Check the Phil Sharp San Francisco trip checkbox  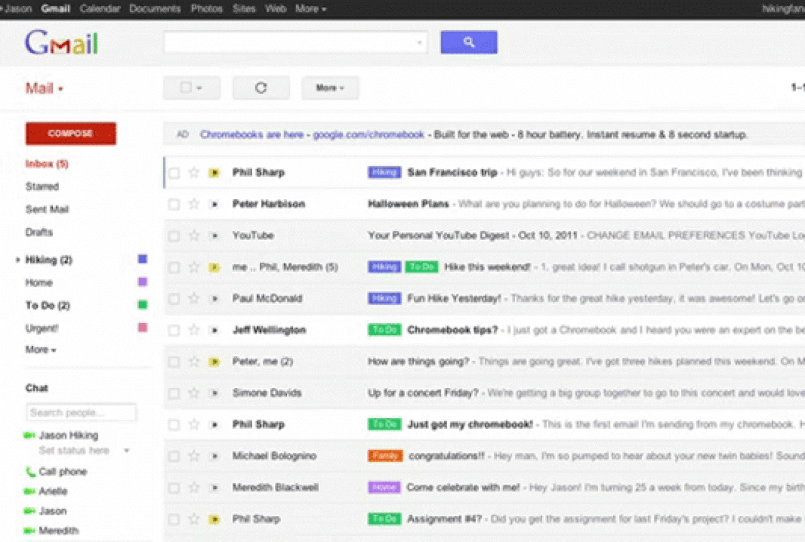click(x=174, y=173)
